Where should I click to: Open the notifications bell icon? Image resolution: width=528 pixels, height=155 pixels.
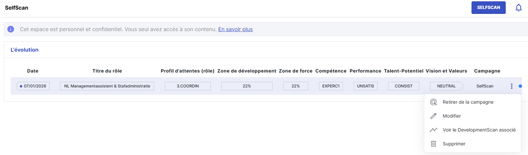pos(518,8)
